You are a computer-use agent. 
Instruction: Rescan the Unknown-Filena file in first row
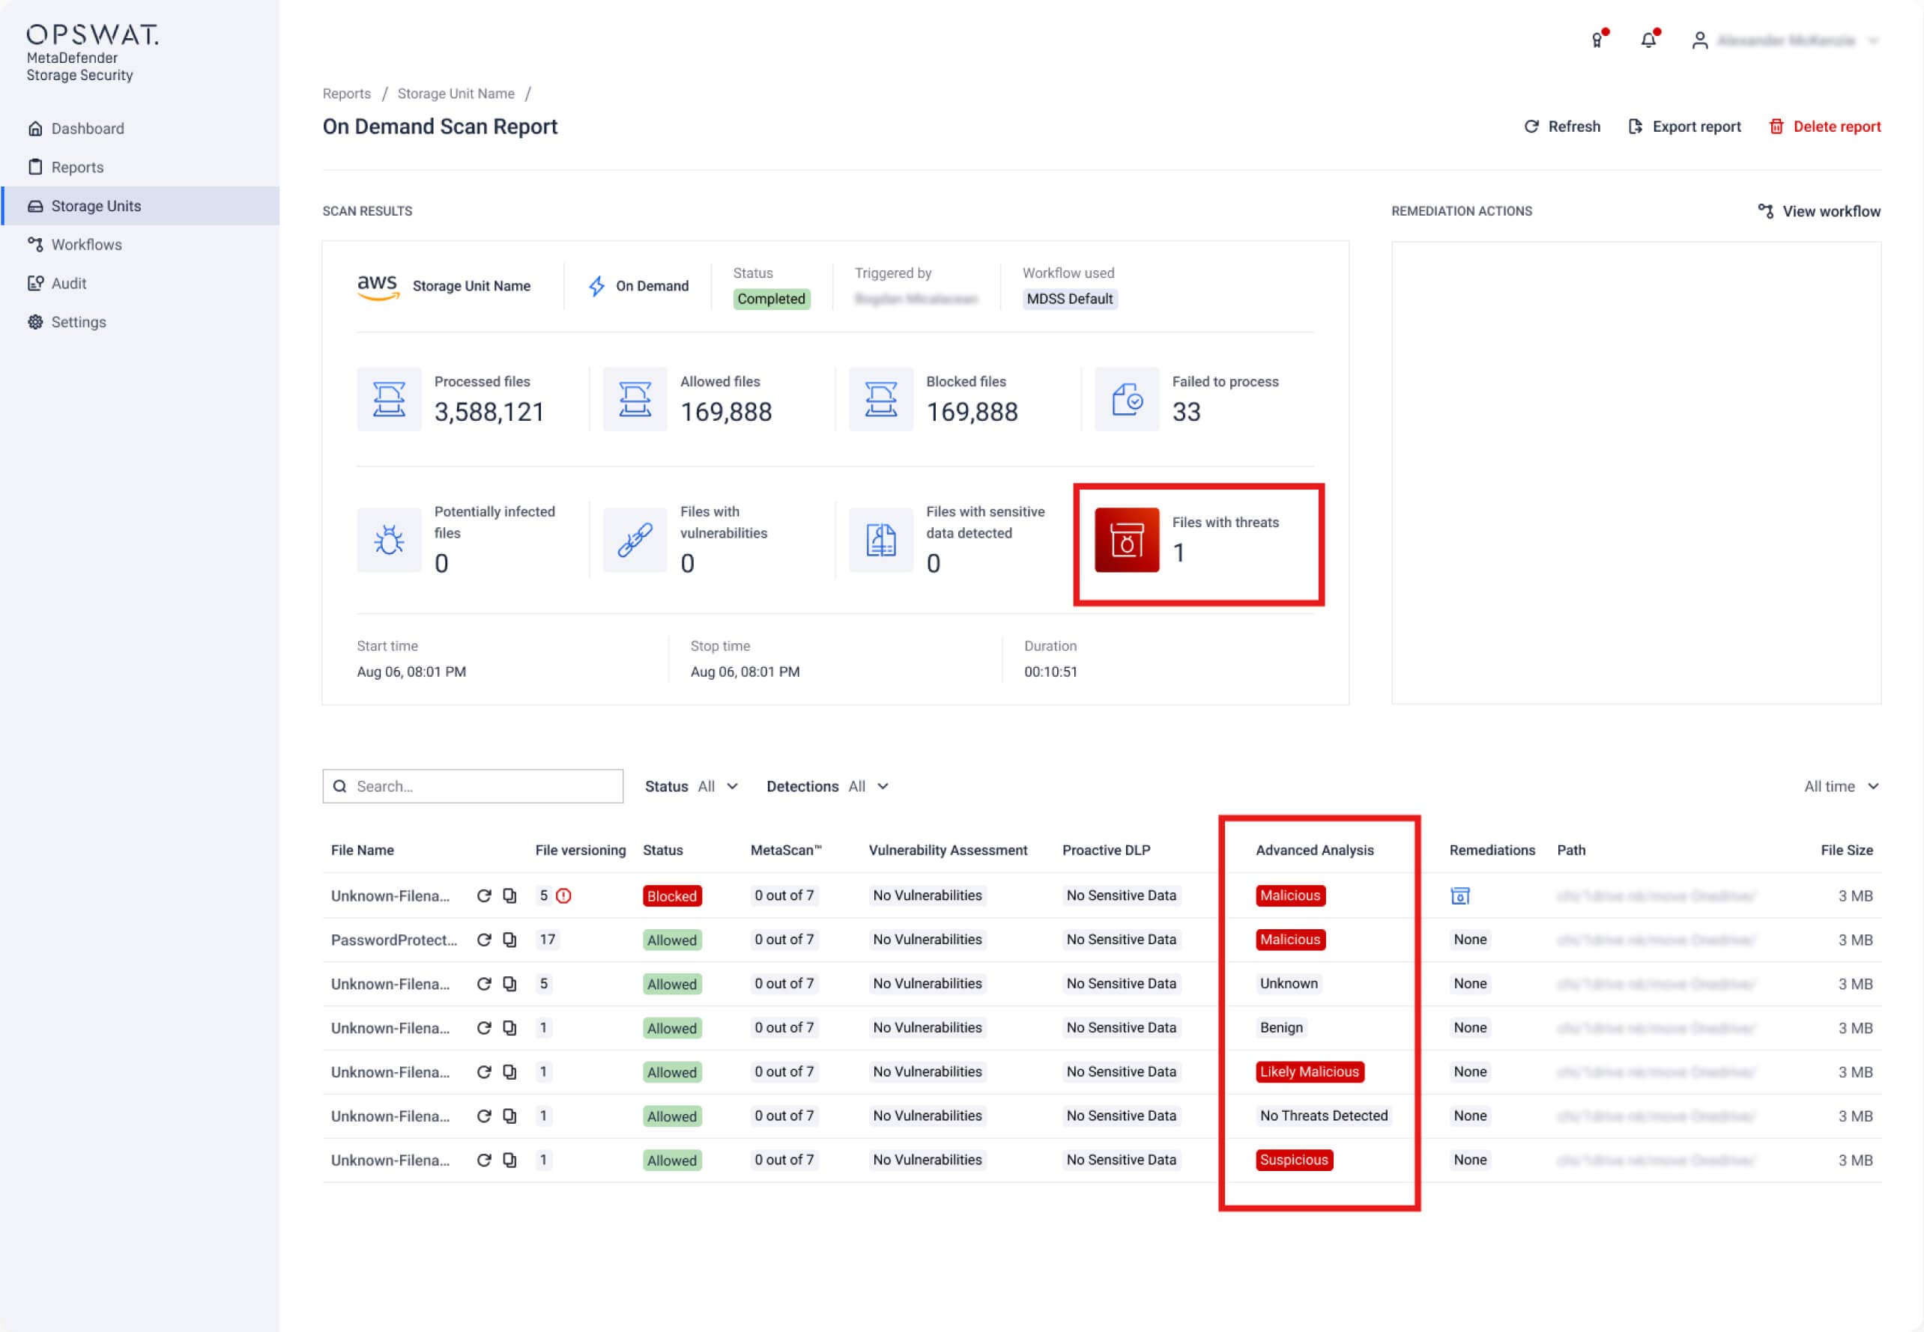click(x=484, y=895)
